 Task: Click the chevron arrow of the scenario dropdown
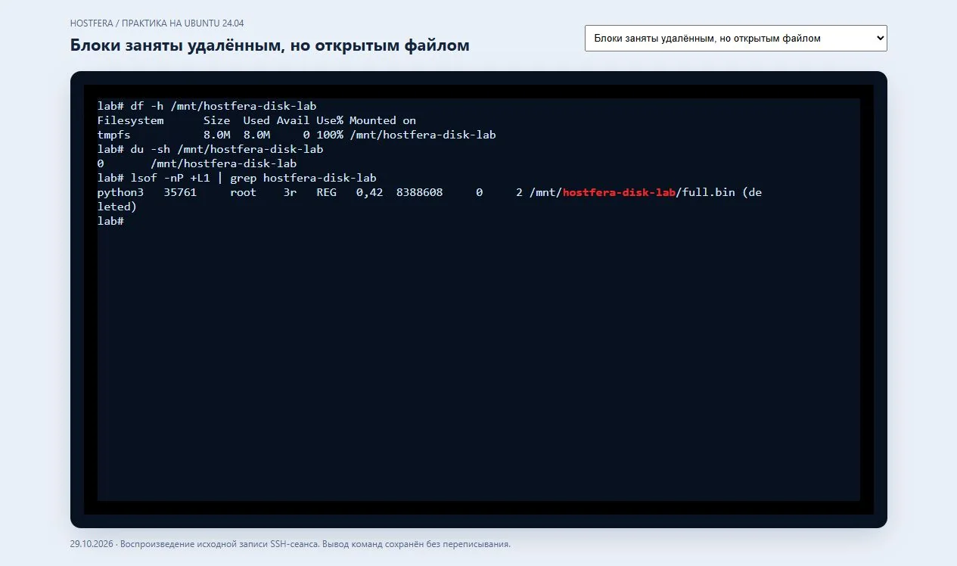[879, 38]
